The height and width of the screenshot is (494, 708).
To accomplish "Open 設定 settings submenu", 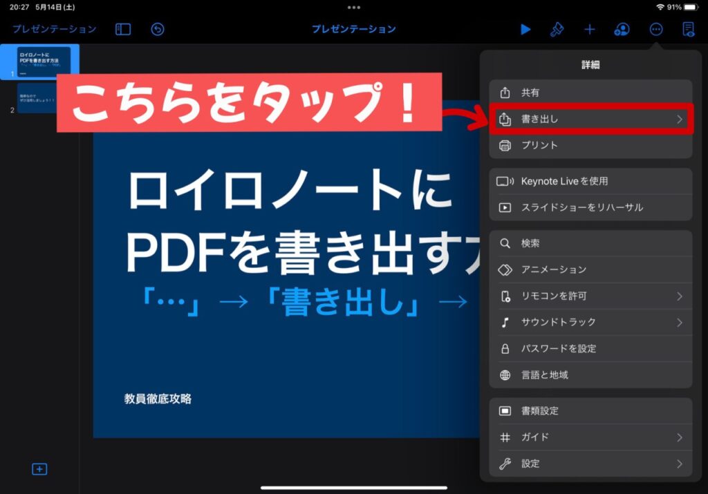I will tap(590, 464).
